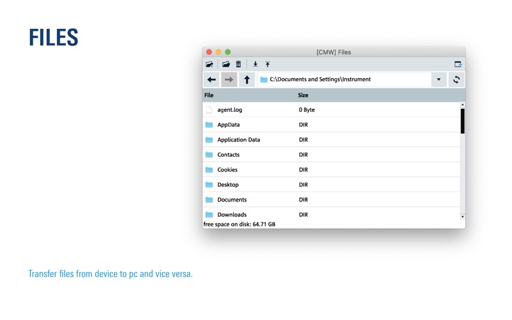Screen dimensions: 512x320
Task: Click the new folder icon in the toolbar
Action: pyautogui.click(x=209, y=65)
